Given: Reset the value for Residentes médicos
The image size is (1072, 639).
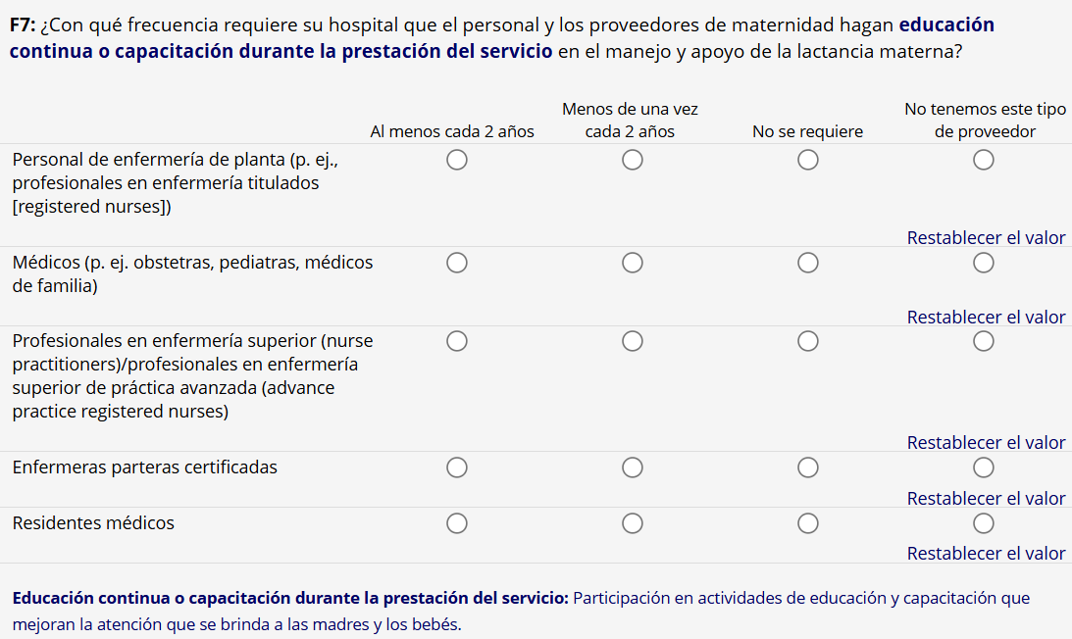Looking at the screenshot, I should tap(986, 554).
